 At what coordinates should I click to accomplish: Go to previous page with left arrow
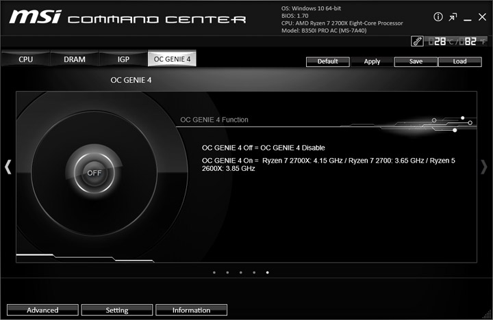(x=8, y=167)
